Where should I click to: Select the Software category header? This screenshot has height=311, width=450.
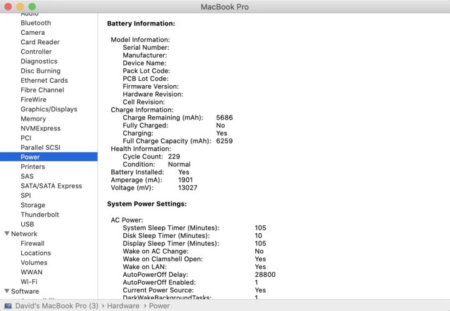click(x=25, y=291)
